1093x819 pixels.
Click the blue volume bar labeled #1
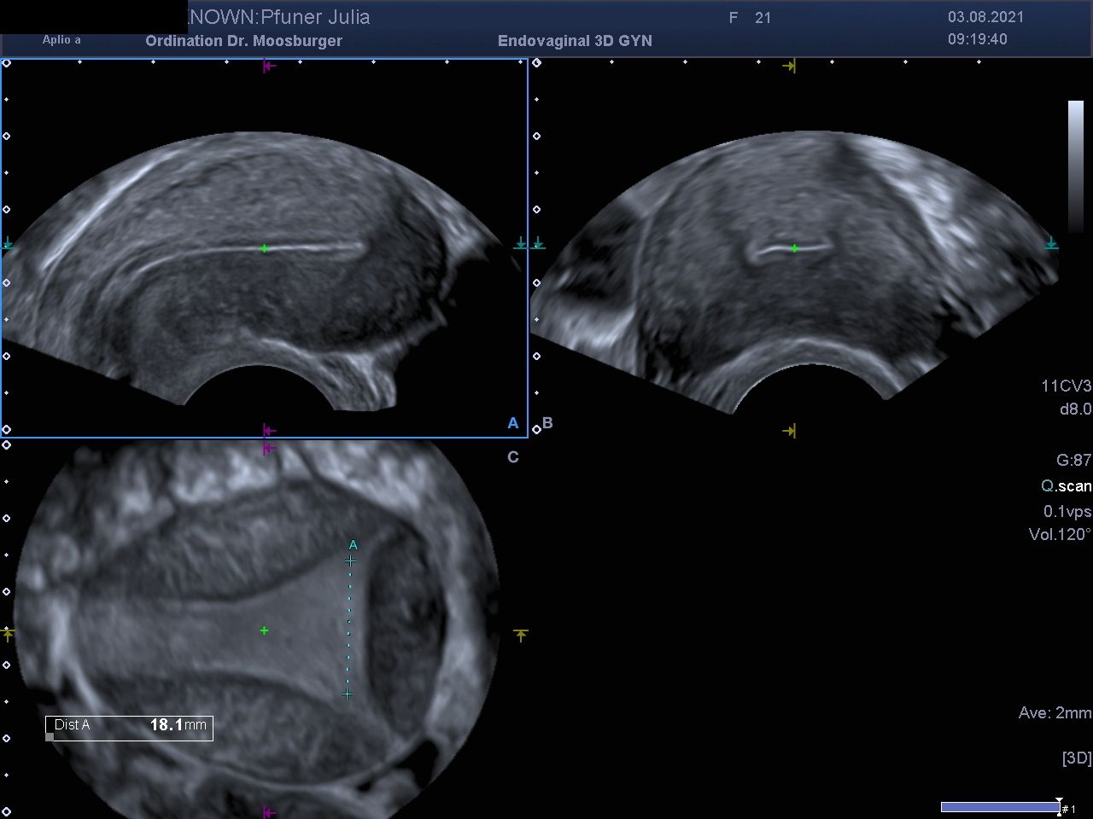999,807
